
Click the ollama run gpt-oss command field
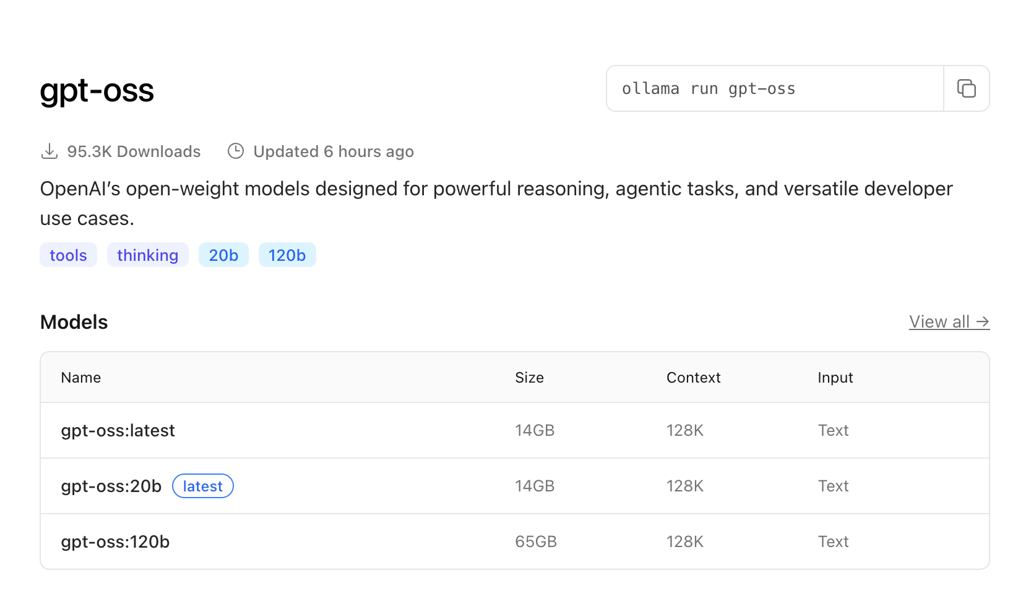(x=775, y=88)
